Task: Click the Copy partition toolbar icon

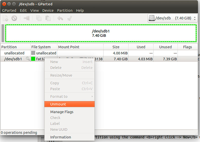Action: pos(39,18)
